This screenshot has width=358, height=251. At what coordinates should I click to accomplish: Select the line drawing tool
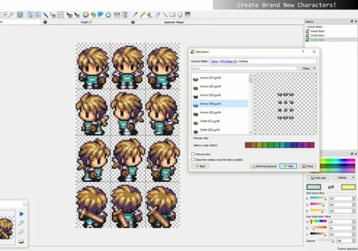pos(165,15)
